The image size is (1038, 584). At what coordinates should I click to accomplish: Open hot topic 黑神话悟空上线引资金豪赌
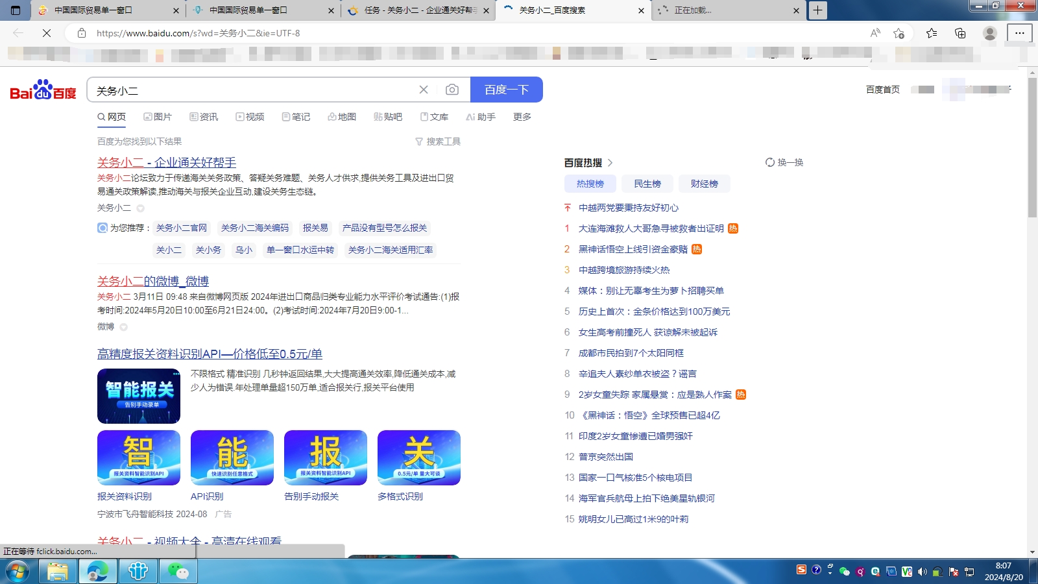coord(633,249)
